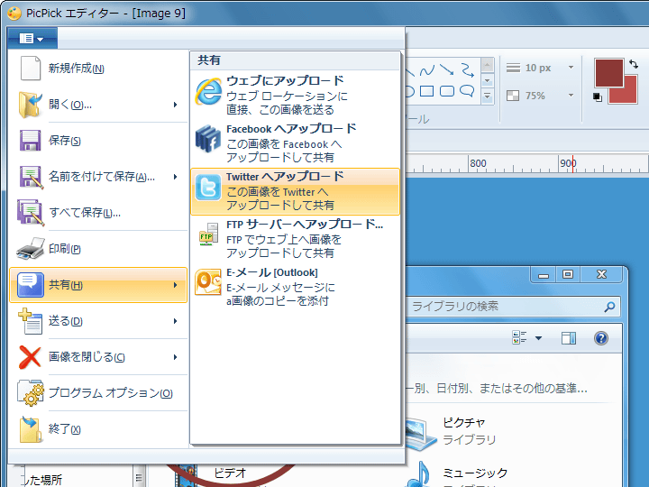
Task: Click the FTP server upload icon
Action: point(208,234)
